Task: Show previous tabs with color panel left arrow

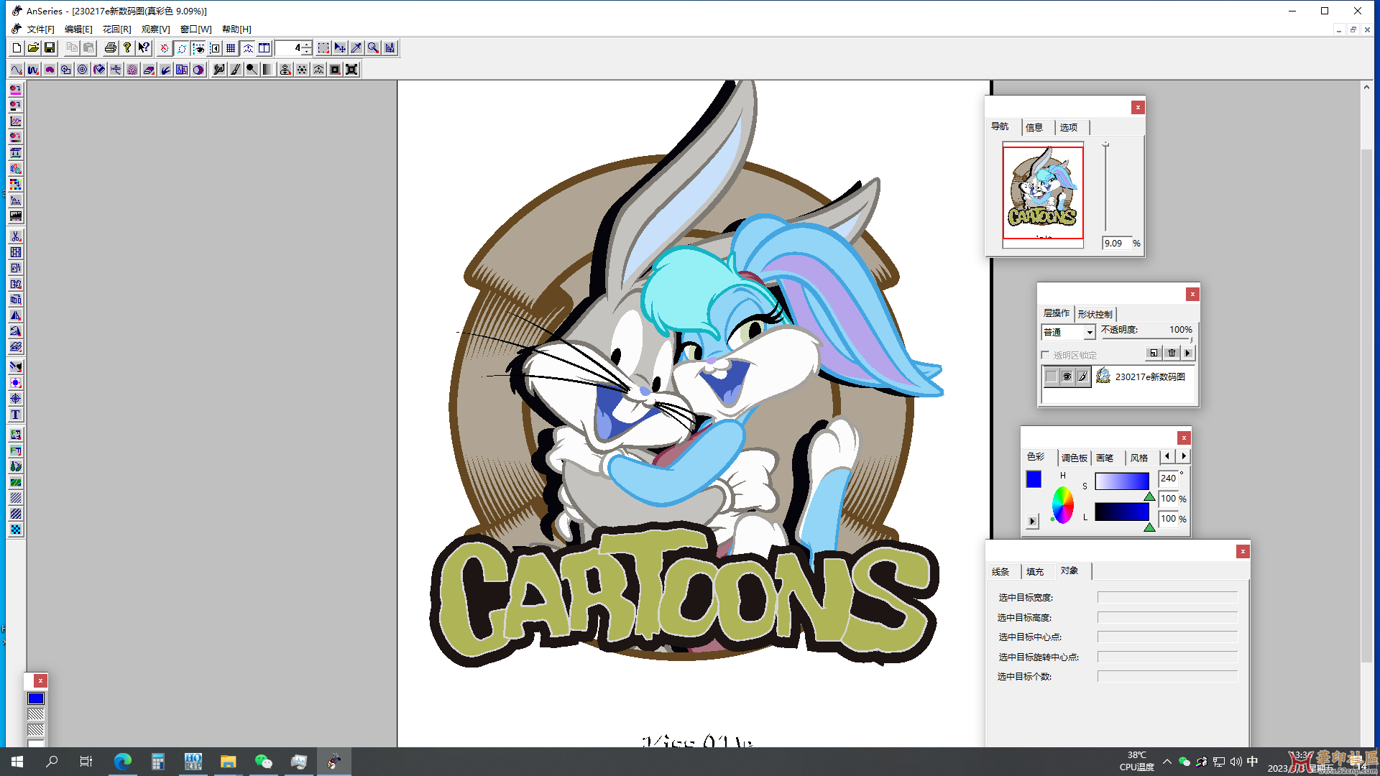Action: tap(1167, 456)
